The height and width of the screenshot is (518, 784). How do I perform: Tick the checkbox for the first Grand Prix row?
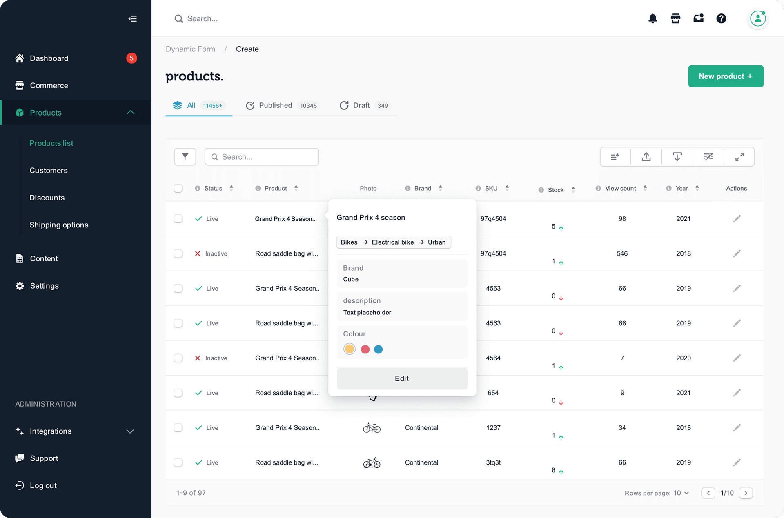tap(178, 218)
